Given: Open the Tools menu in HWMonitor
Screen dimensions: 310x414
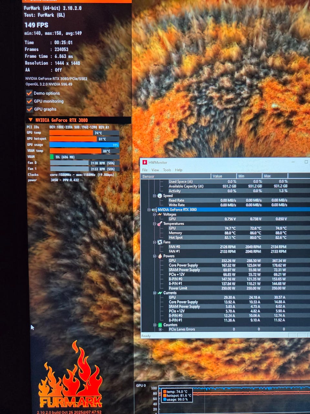Looking at the screenshot, I should [x=167, y=170].
